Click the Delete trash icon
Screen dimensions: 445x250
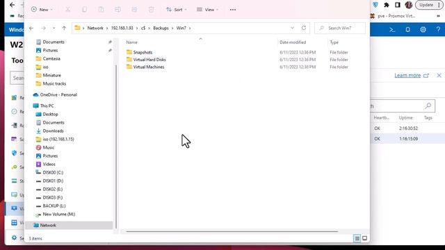(x=151, y=10)
